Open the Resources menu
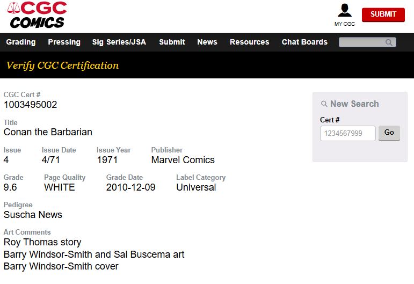Screen dimensions: 414x284 (250, 42)
